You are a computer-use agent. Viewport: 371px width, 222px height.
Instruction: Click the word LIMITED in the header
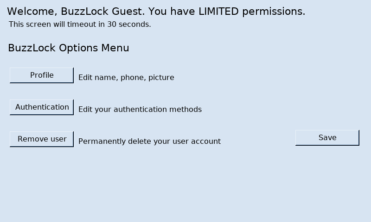[218, 12]
